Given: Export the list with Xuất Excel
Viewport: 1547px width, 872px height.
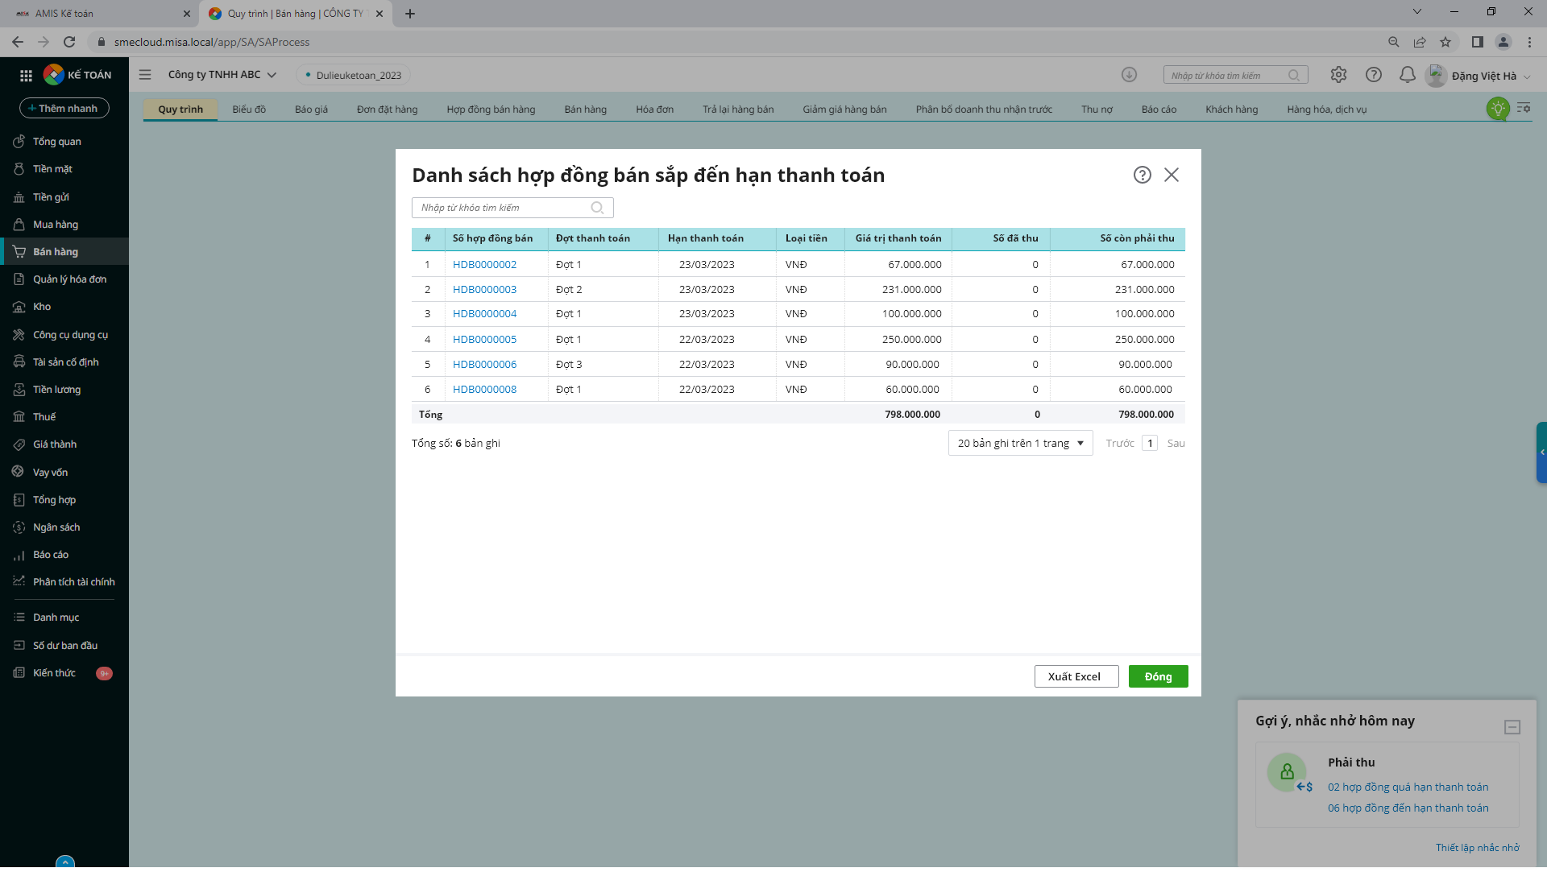Looking at the screenshot, I should pyautogui.click(x=1076, y=677).
